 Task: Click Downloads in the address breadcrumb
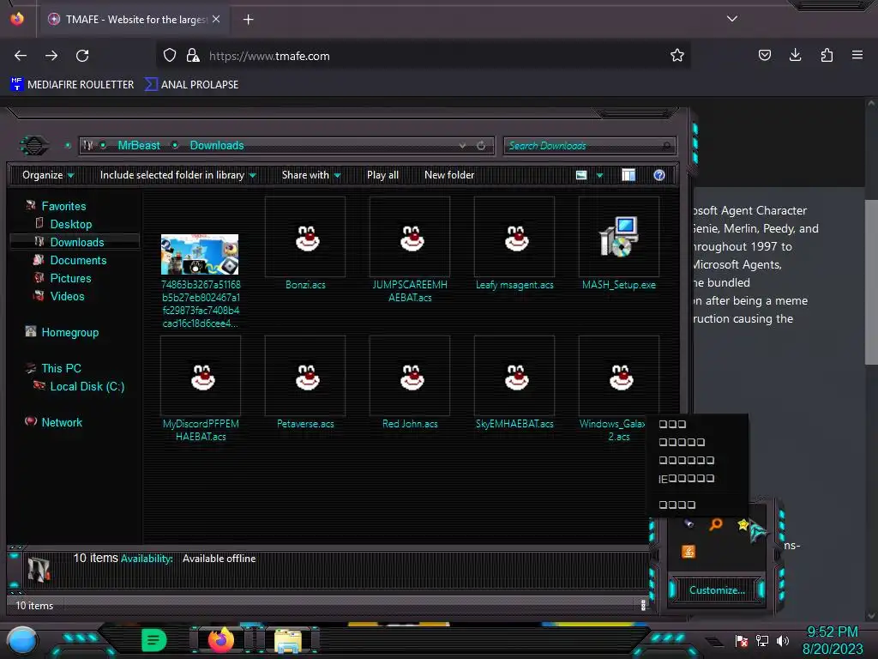(x=217, y=146)
